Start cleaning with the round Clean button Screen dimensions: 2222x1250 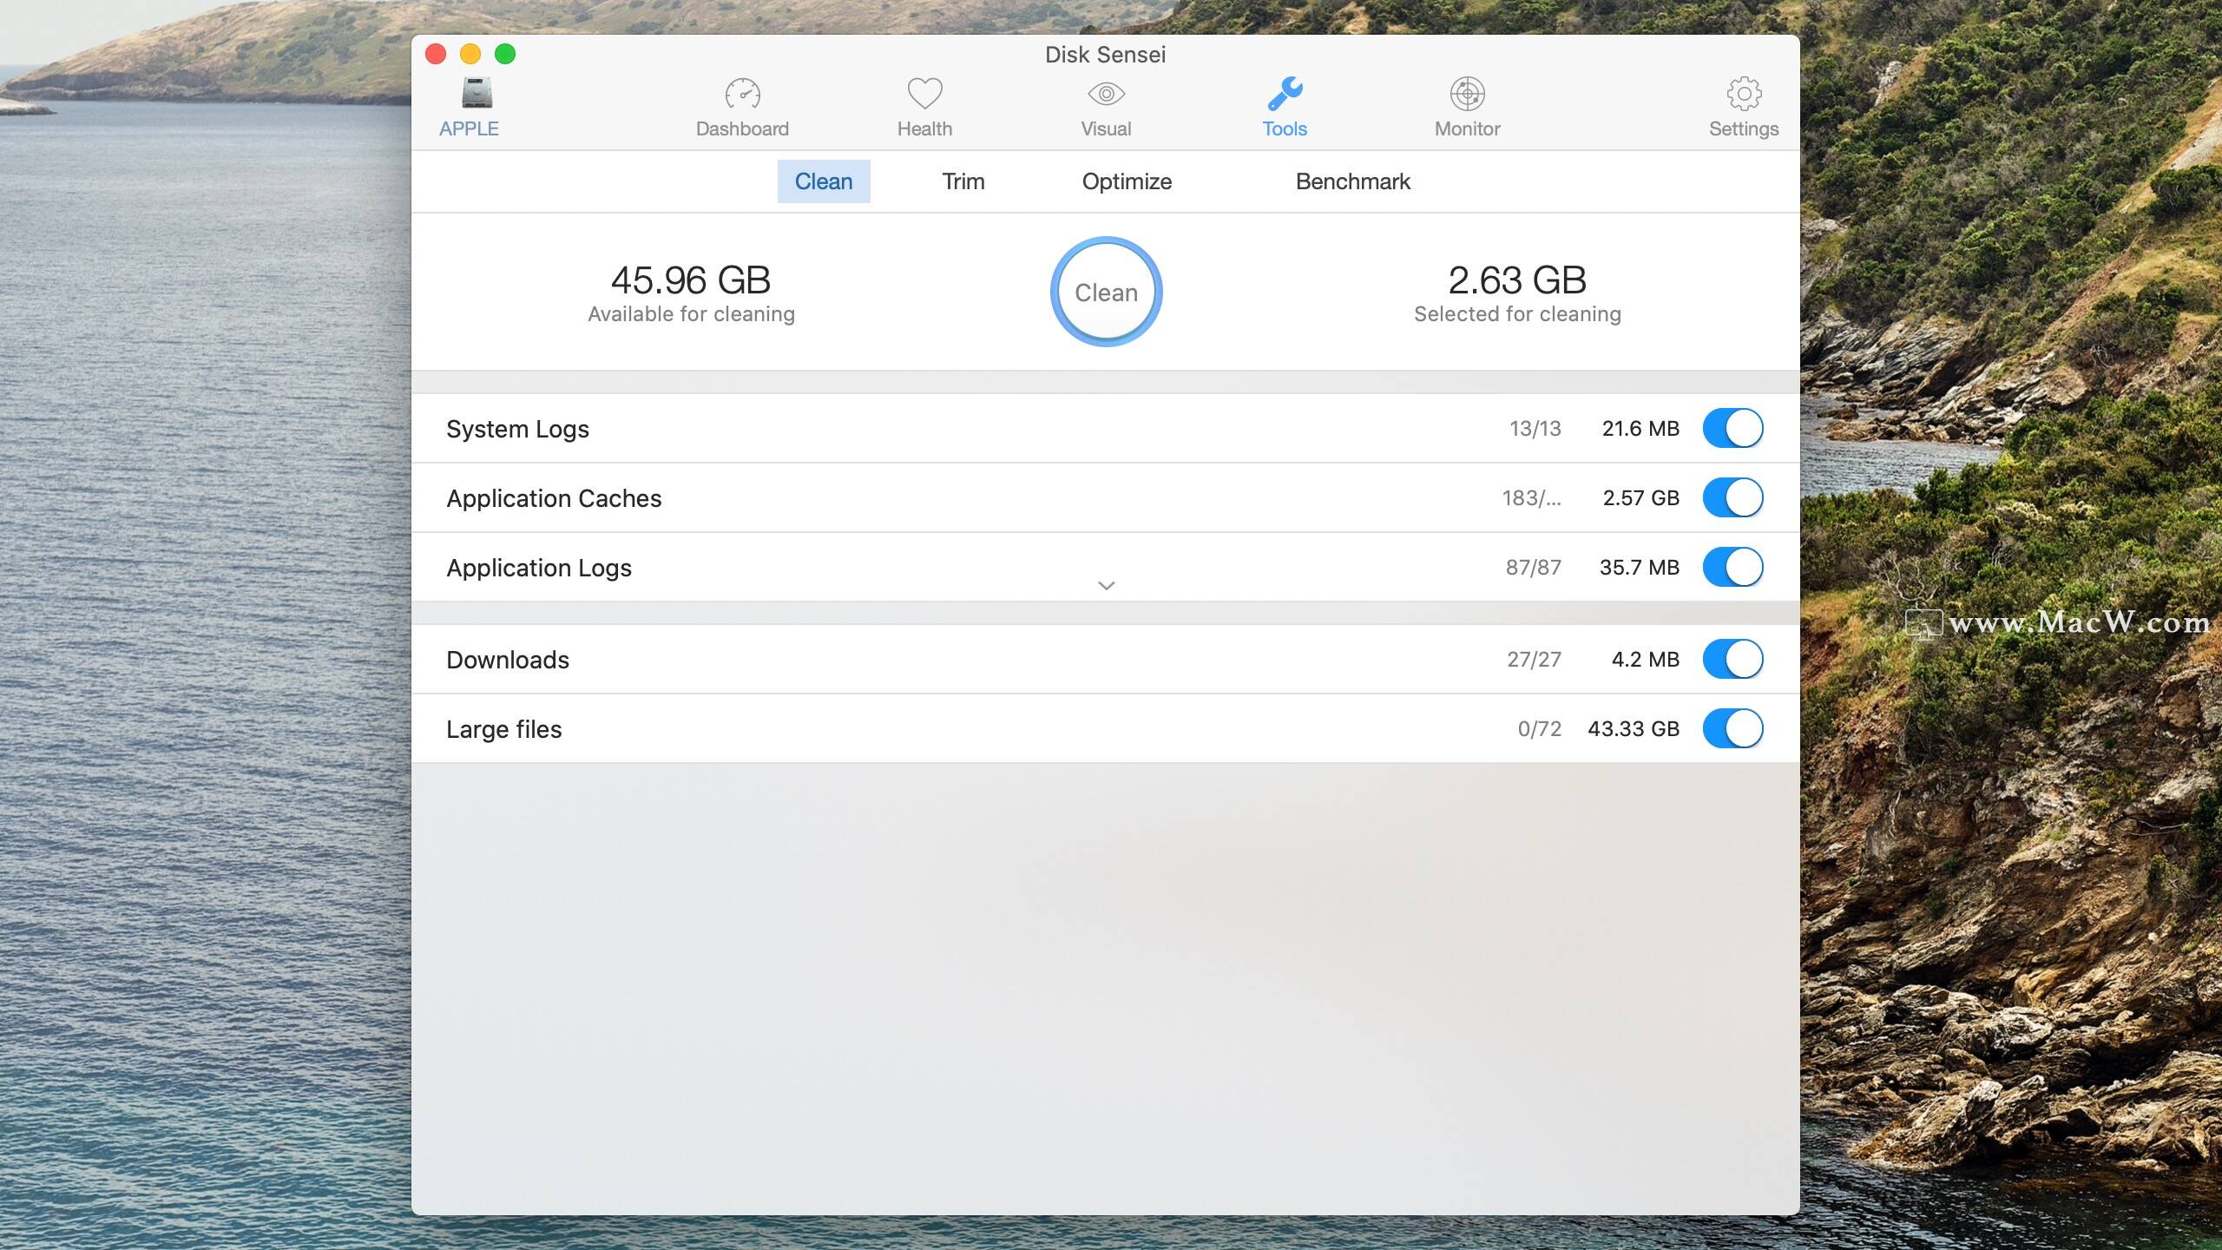1106,292
